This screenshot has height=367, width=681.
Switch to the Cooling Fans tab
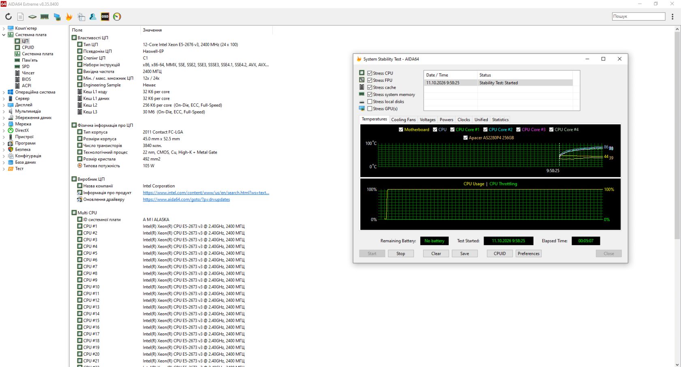point(403,119)
